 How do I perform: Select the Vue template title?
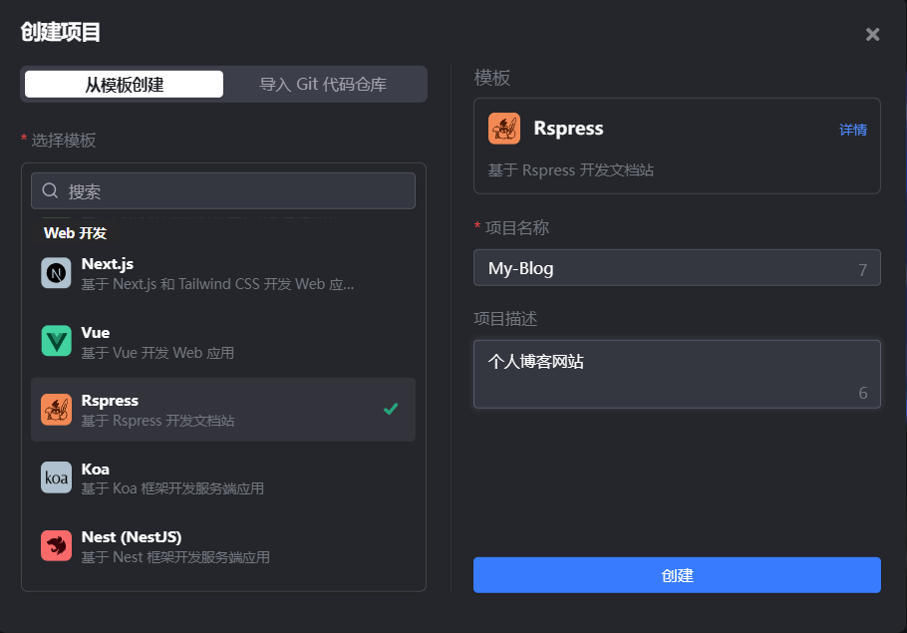(x=96, y=333)
